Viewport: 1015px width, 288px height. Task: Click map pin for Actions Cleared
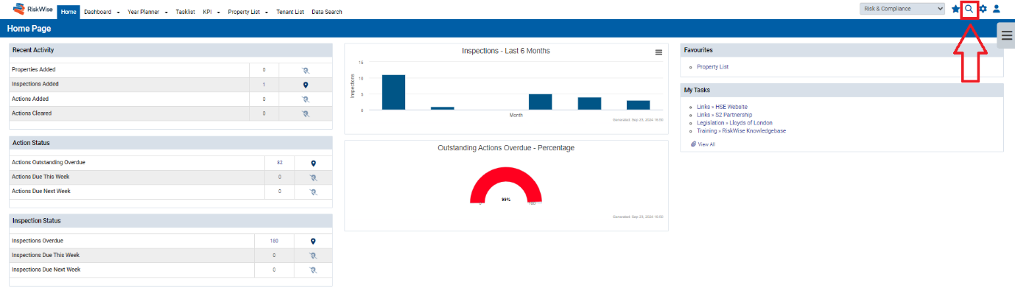306,113
